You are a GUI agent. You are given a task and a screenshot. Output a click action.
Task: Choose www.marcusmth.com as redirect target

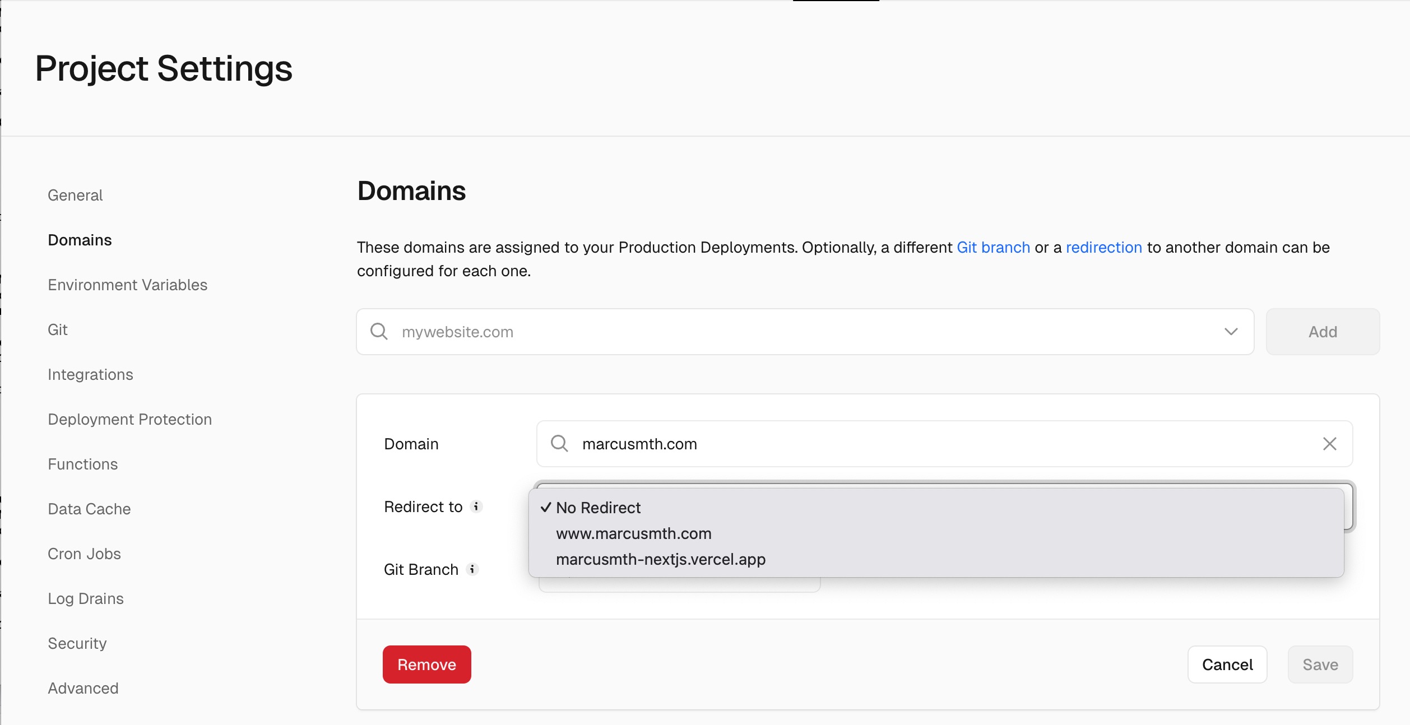pos(633,533)
